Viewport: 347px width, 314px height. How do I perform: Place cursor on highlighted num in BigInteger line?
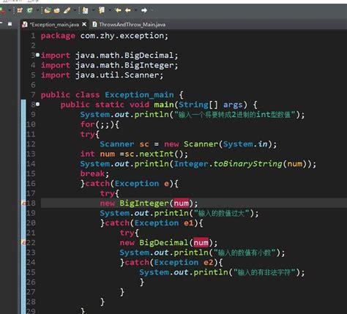[182, 203]
